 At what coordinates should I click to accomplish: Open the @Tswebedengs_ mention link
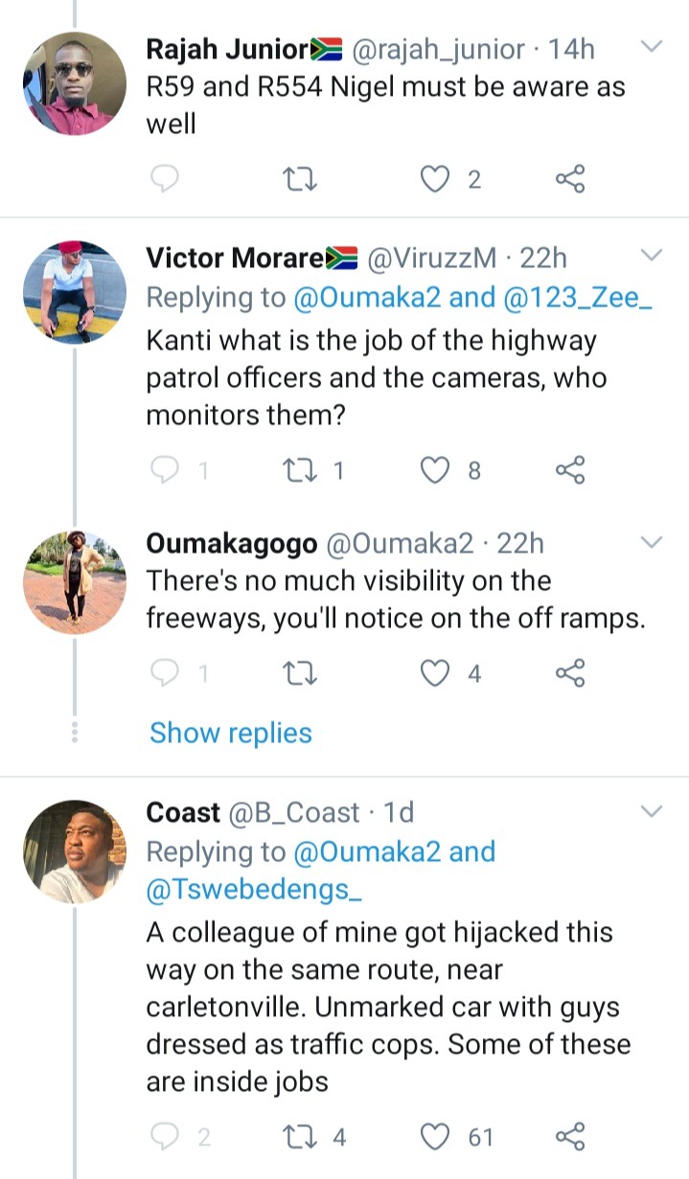tap(254, 890)
